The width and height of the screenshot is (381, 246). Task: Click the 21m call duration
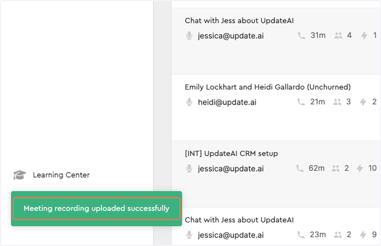point(317,102)
